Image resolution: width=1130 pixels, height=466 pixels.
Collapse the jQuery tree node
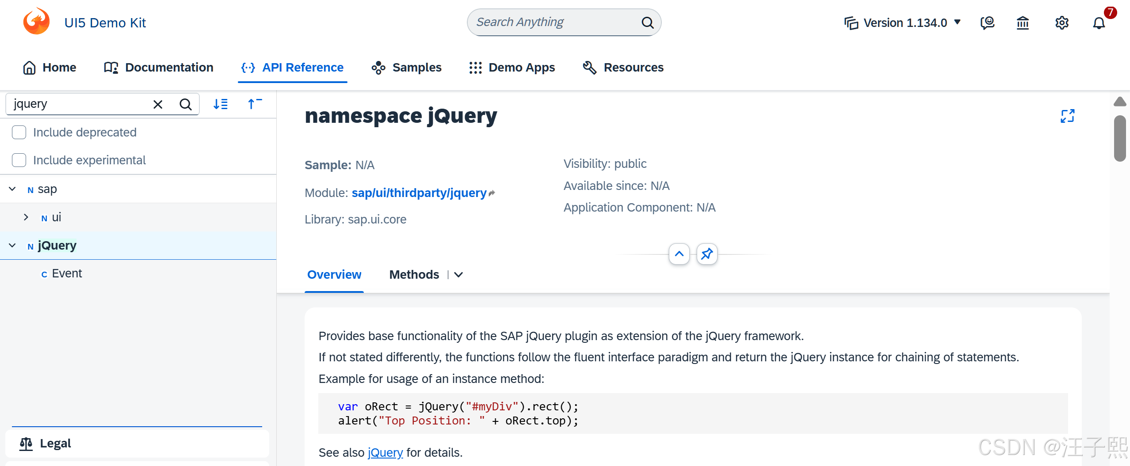tap(12, 245)
